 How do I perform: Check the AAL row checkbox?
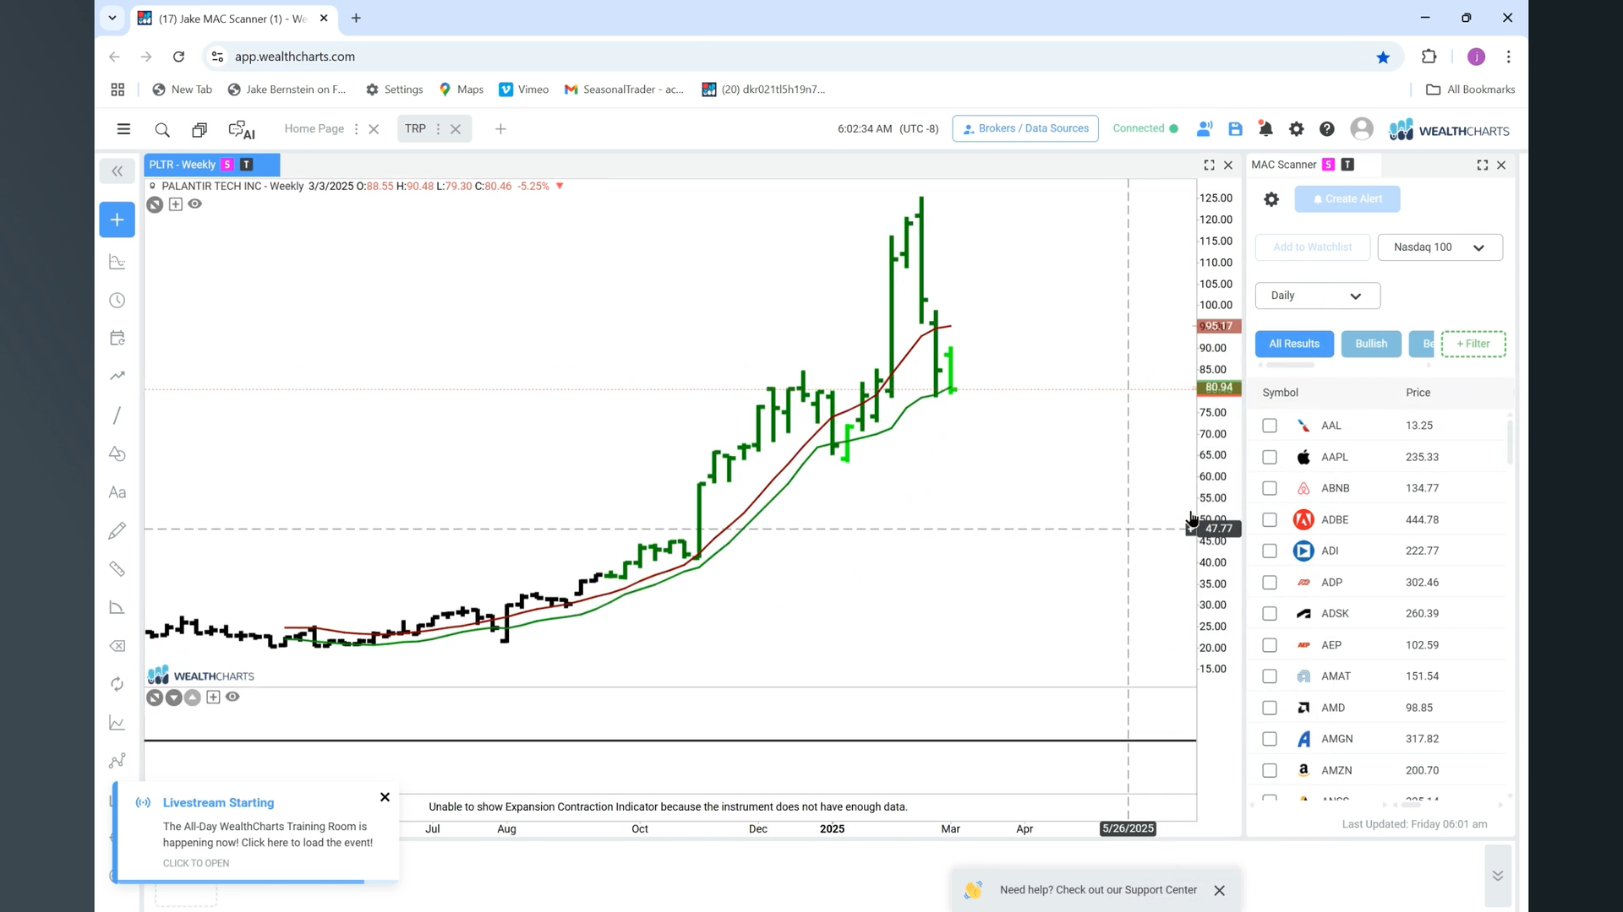point(1270,426)
